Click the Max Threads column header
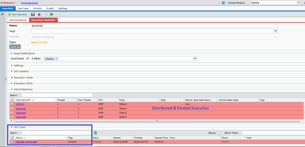 87,100
